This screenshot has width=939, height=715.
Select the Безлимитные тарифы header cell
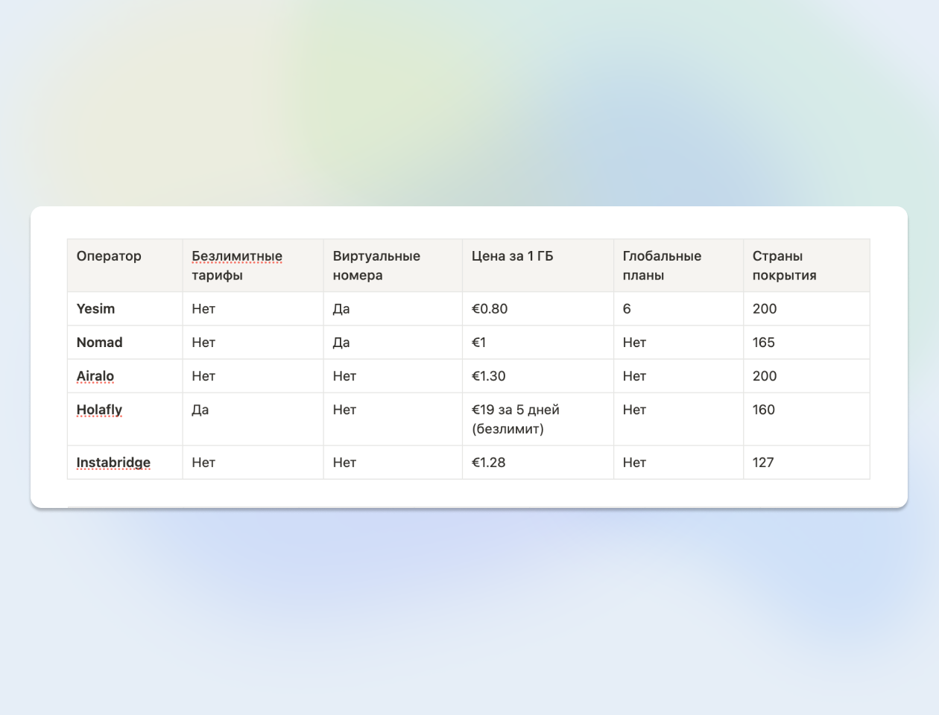(x=253, y=265)
